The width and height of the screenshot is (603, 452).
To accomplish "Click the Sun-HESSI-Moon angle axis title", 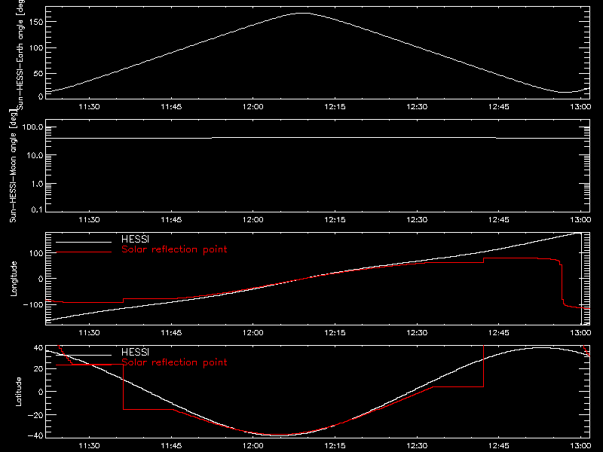I will [13, 166].
